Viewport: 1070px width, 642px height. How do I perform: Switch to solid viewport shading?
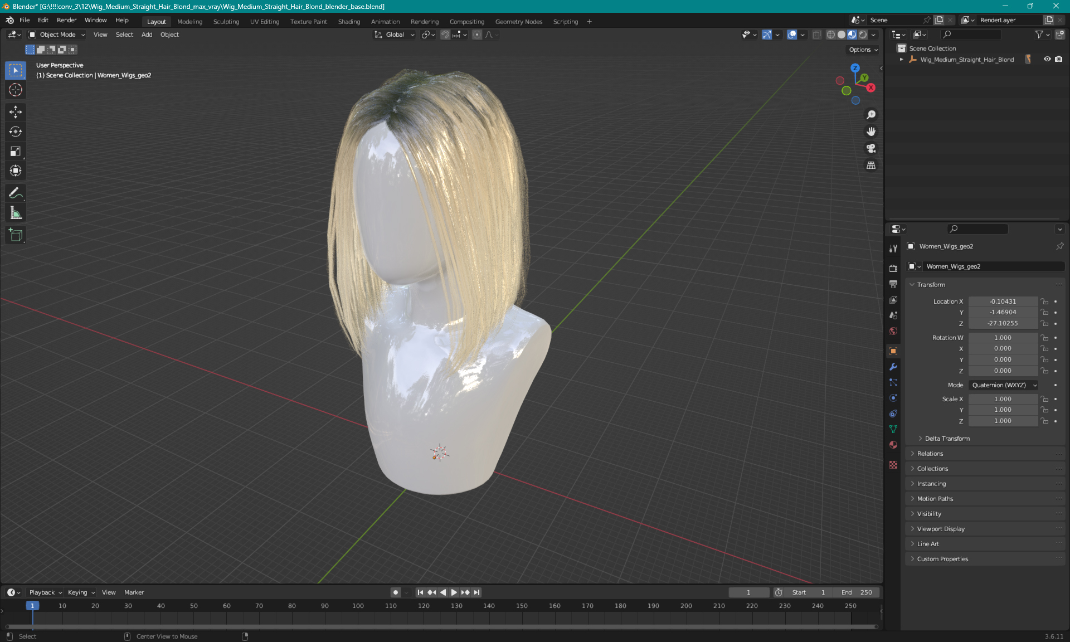tap(842, 35)
